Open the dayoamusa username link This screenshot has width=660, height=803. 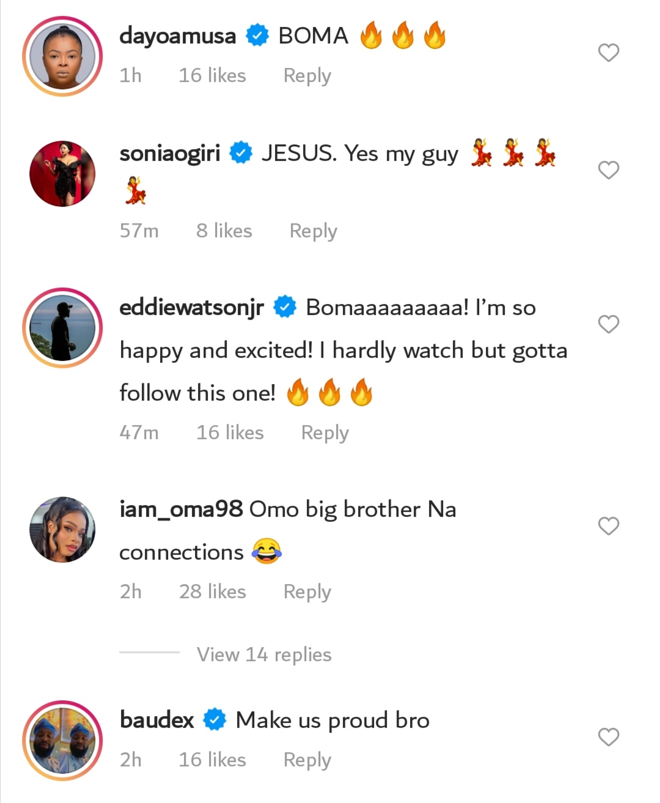point(177,35)
